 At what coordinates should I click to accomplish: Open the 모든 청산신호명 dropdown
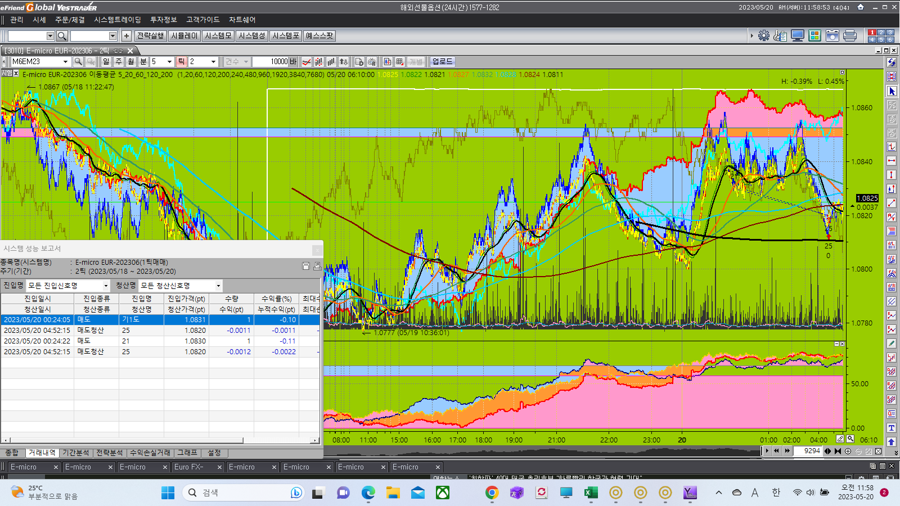click(x=218, y=286)
